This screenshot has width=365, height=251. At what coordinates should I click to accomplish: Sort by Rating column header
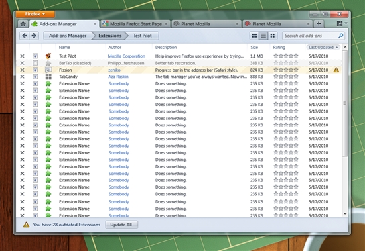coord(279,48)
